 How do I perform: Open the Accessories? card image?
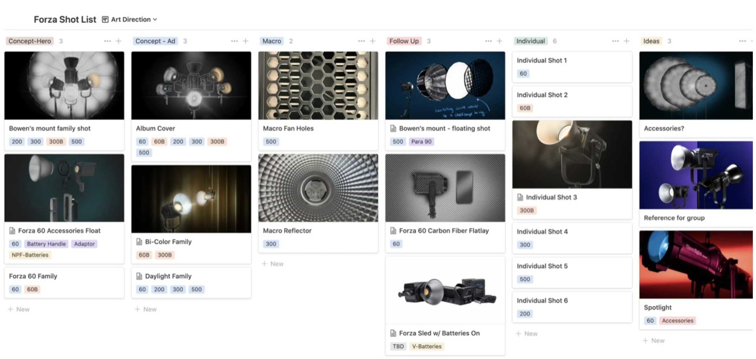point(696,85)
